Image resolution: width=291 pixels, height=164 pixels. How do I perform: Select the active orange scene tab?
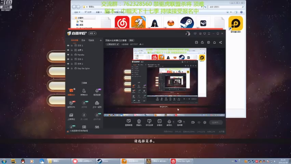pos(75,41)
